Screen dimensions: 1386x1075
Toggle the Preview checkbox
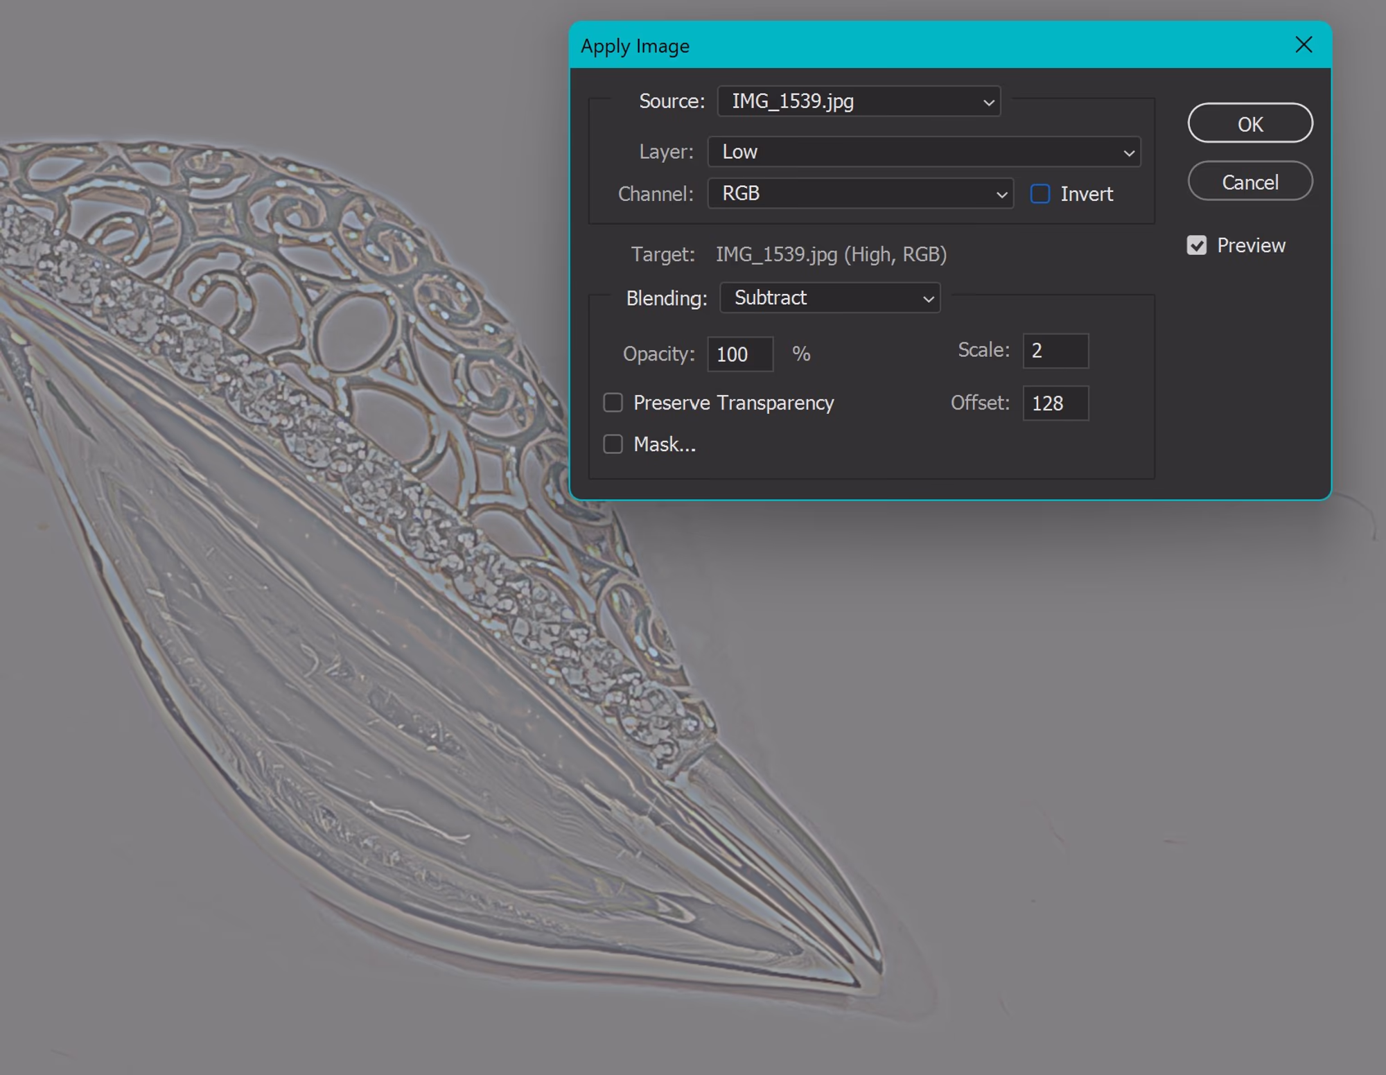pyautogui.click(x=1197, y=245)
